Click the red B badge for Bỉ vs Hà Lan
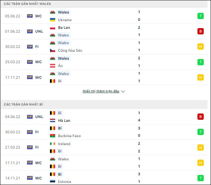211x185 pixels. coord(200,117)
